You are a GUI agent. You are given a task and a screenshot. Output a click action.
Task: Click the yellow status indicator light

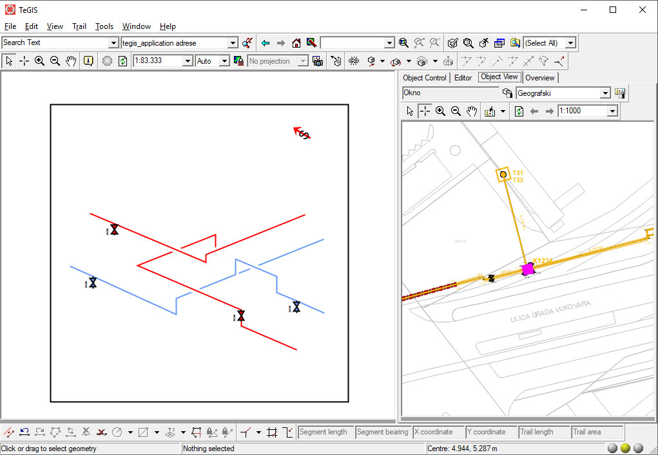pyautogui.click(x=625, y=448)
